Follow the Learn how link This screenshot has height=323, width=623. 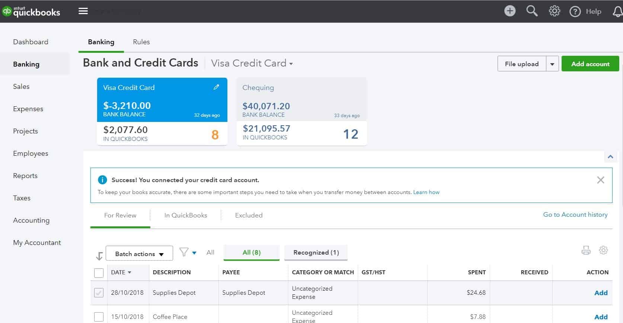(x=426, y=192)
